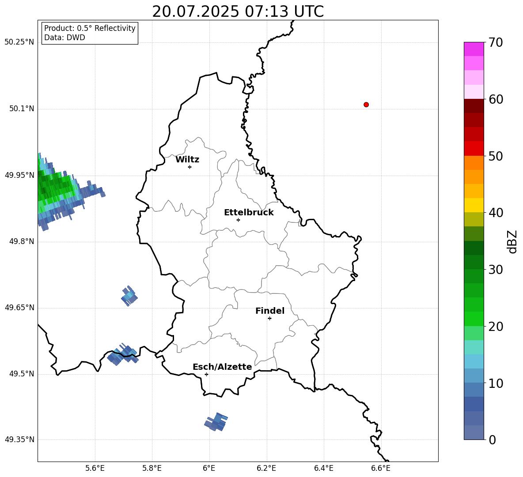523x477 pixels.
Task: Click the 6.4°E longitude label
Action: click(x=323, y=468)
